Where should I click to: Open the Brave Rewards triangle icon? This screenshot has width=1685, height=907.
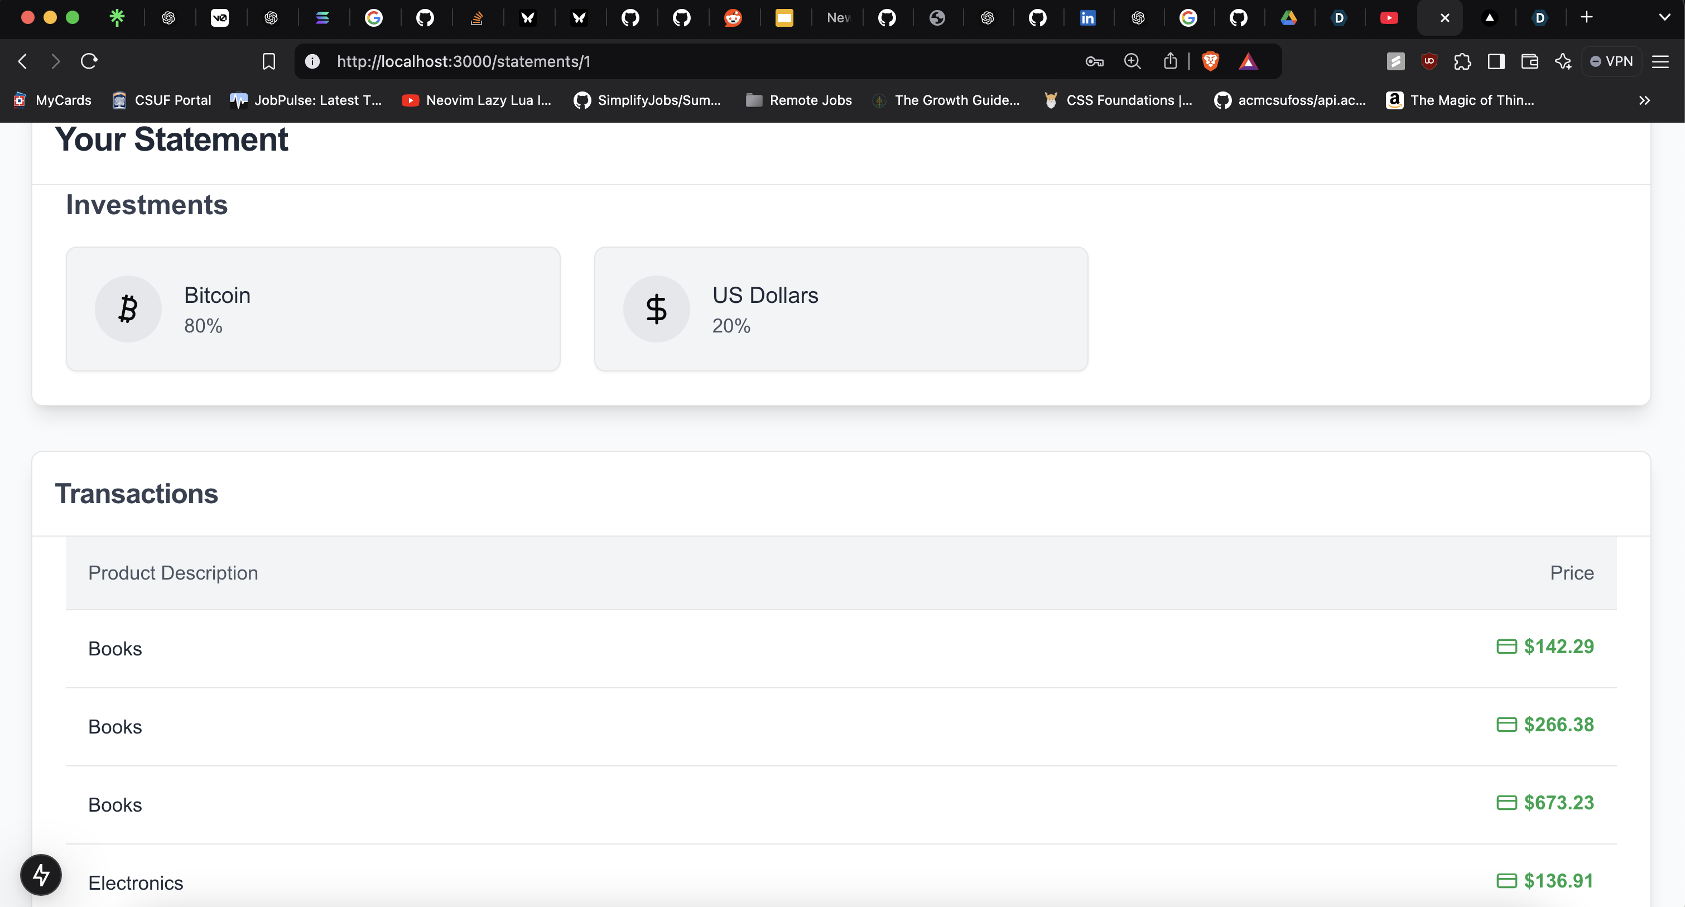(x=1248, y=61)
